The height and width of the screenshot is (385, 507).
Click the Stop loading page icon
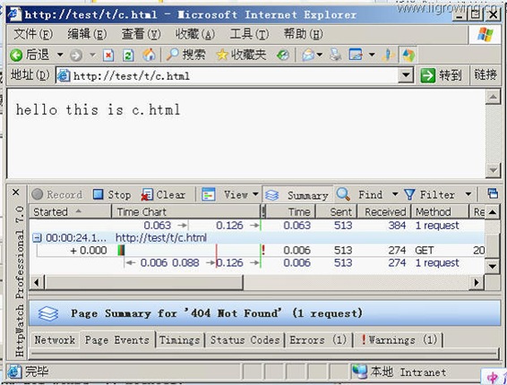click(108, 56)
